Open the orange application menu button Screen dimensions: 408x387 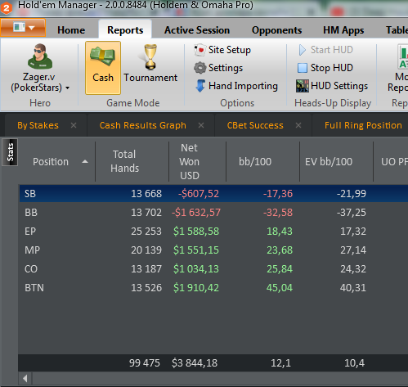click(23, 28)
